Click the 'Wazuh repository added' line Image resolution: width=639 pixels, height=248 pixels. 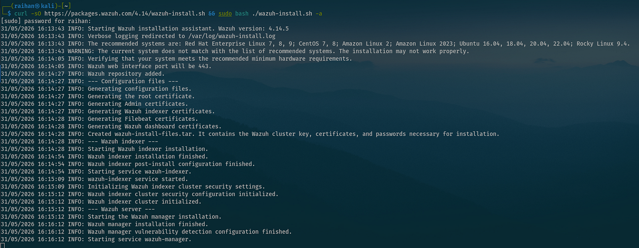pos(83,73)
